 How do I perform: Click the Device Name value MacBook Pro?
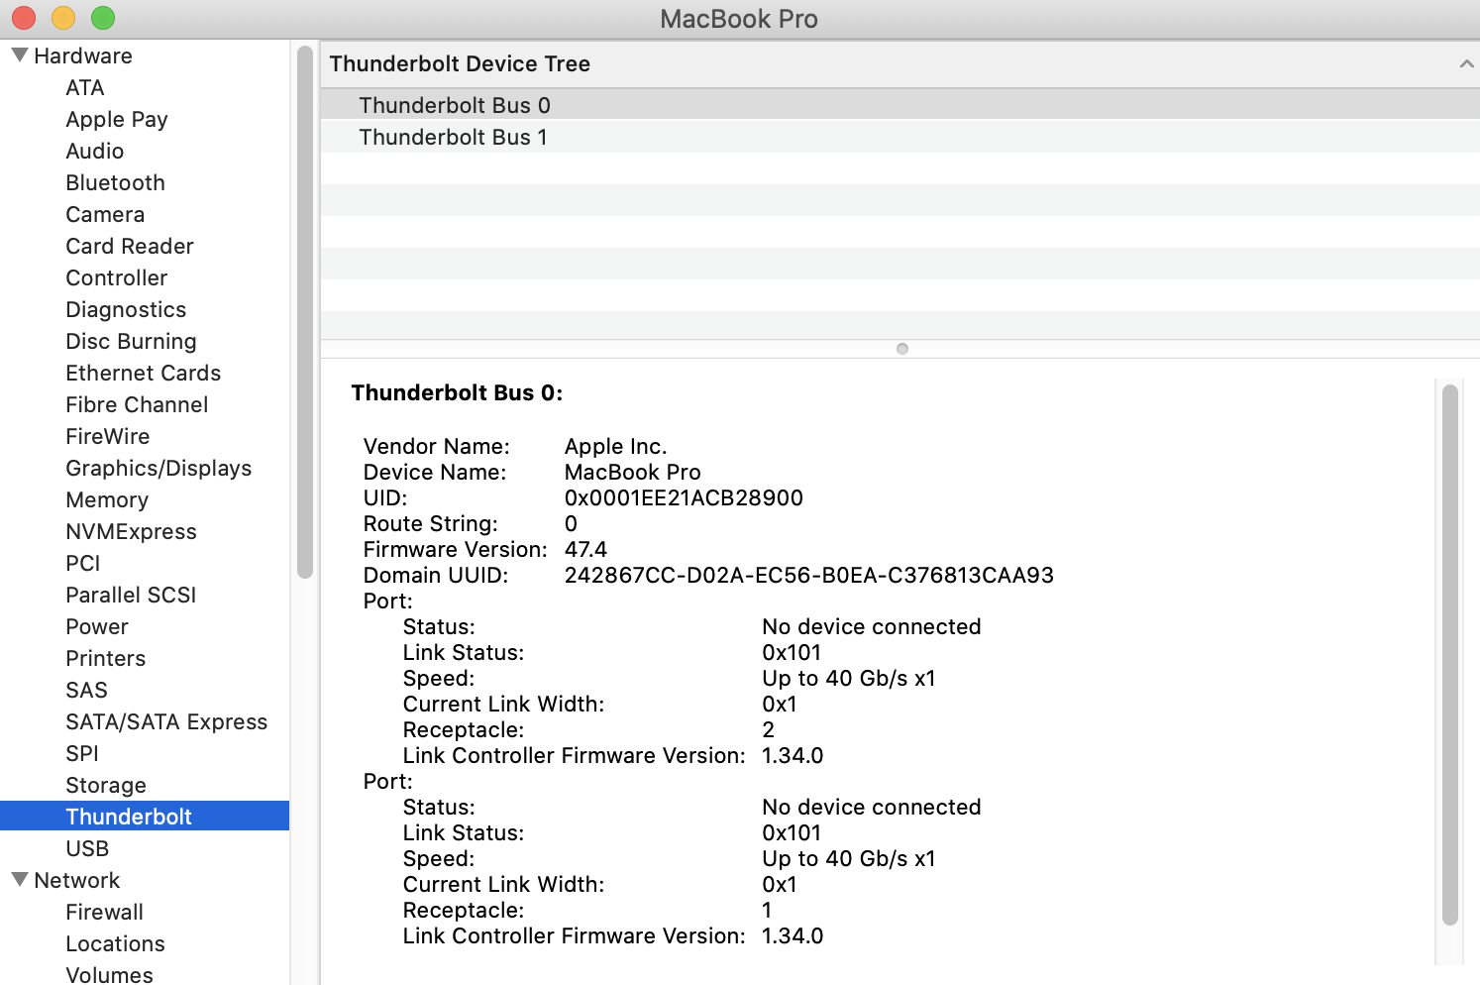point(633,472)
